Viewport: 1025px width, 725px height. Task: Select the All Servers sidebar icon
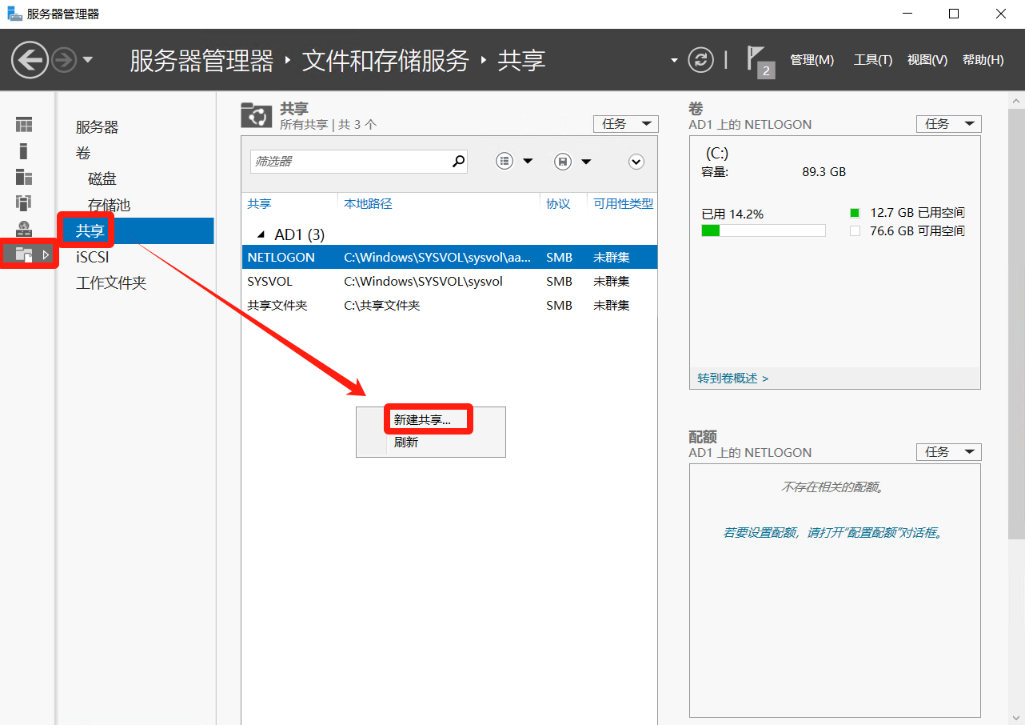24,177
